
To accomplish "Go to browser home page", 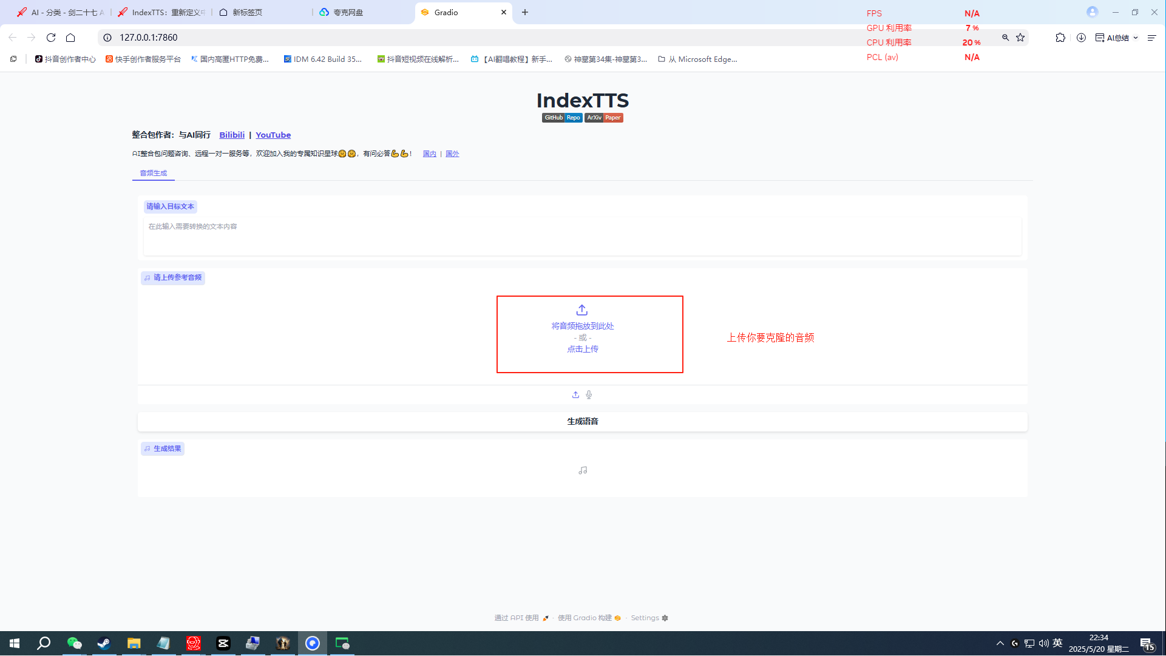I will tap(70, 38).
